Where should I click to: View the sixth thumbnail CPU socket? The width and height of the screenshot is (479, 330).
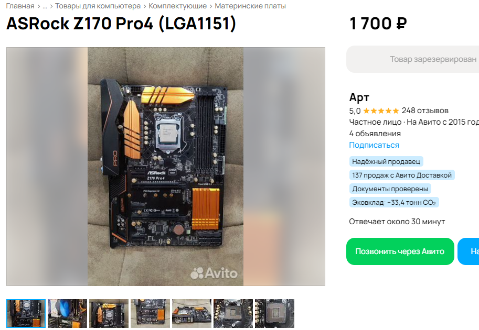233,314
